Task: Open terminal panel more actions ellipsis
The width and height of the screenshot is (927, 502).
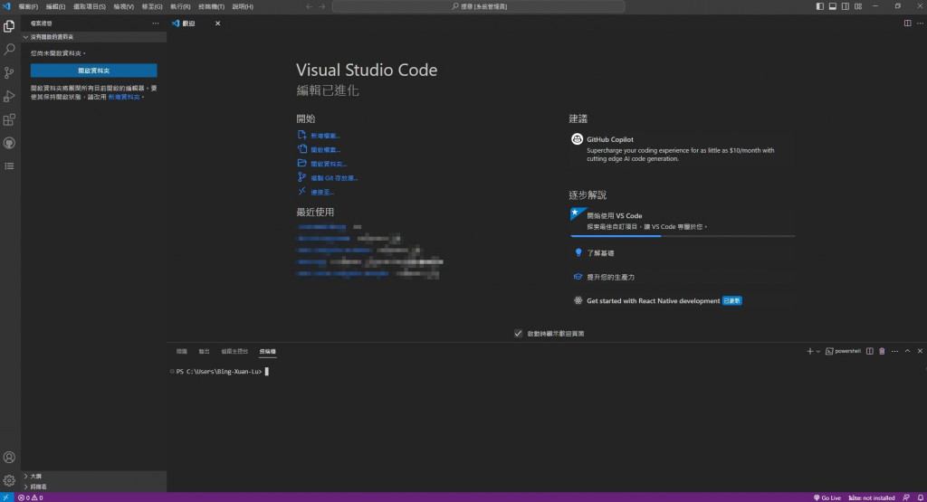Action: pos(894,351)
